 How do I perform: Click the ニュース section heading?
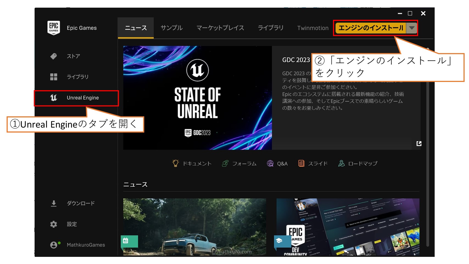pyautogui.click(x=135, y=185)
